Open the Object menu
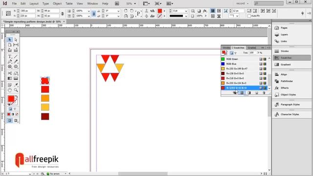313x176 pixels. [57, 3]
